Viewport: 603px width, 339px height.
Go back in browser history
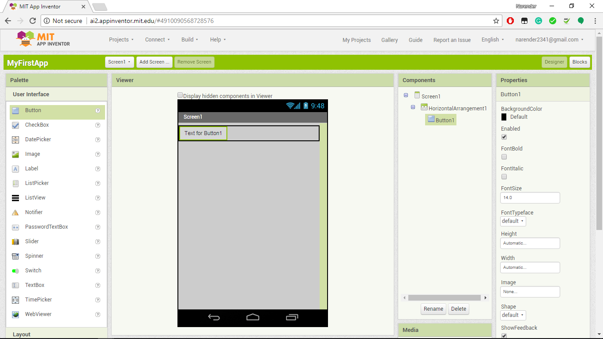(8, 21)
